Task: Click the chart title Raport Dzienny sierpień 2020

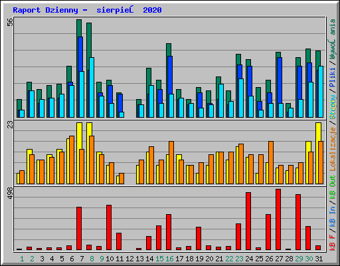Action: 87,10
